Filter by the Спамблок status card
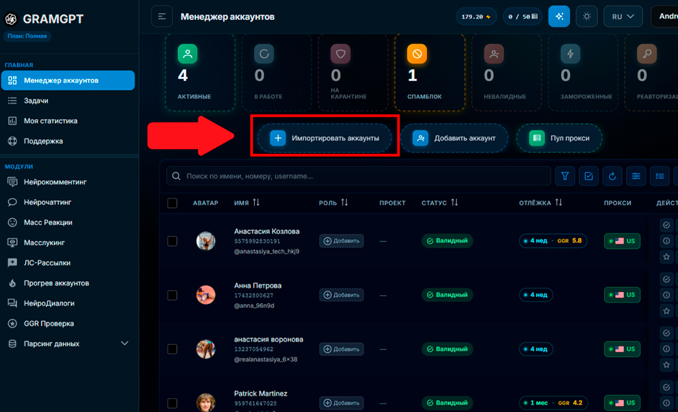 pos(430,73)
